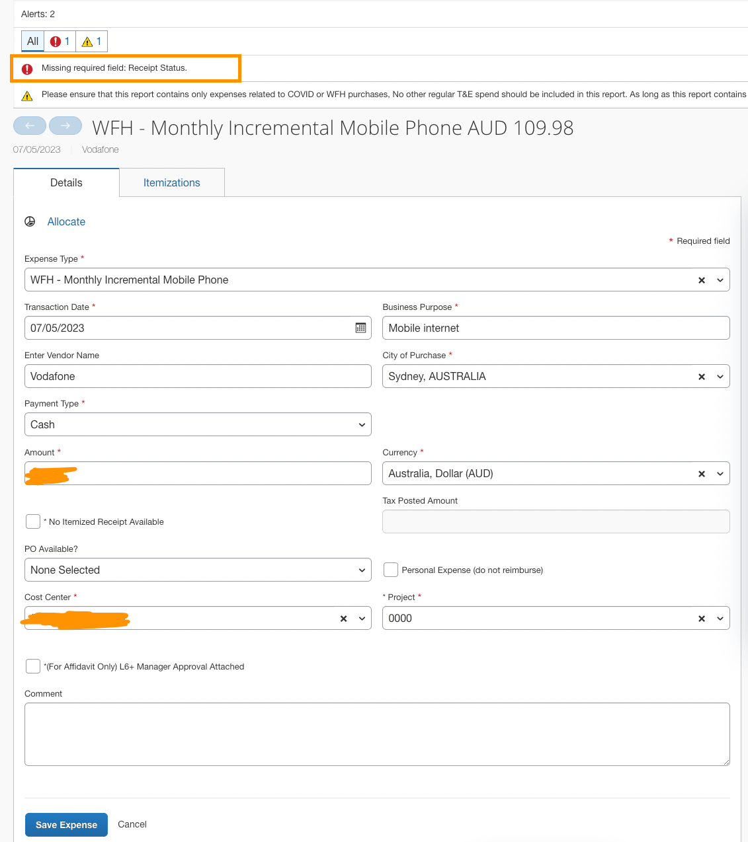The height and width of the screenshot is (842, 748).
Task: Expand the Currency dropdown arrow
Action: [x=720, y=474]
